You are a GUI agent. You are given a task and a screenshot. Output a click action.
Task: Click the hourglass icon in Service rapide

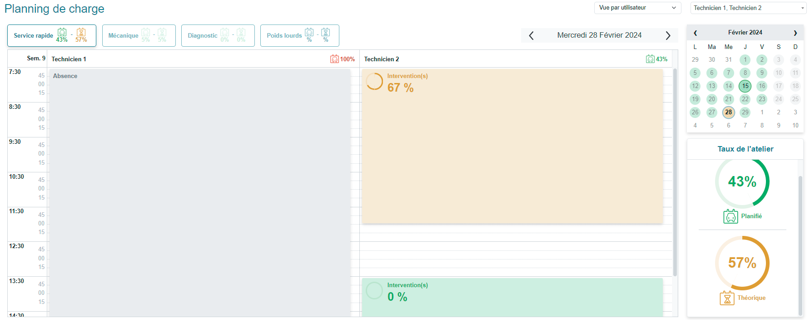pyautogui.click(x=81, y=32)
